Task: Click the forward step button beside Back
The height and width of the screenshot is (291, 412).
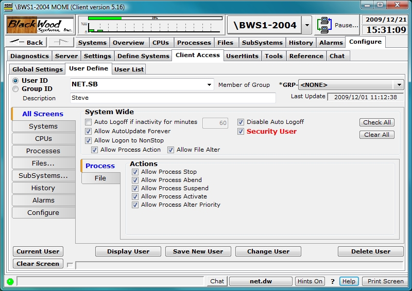Action: (61, 43)
